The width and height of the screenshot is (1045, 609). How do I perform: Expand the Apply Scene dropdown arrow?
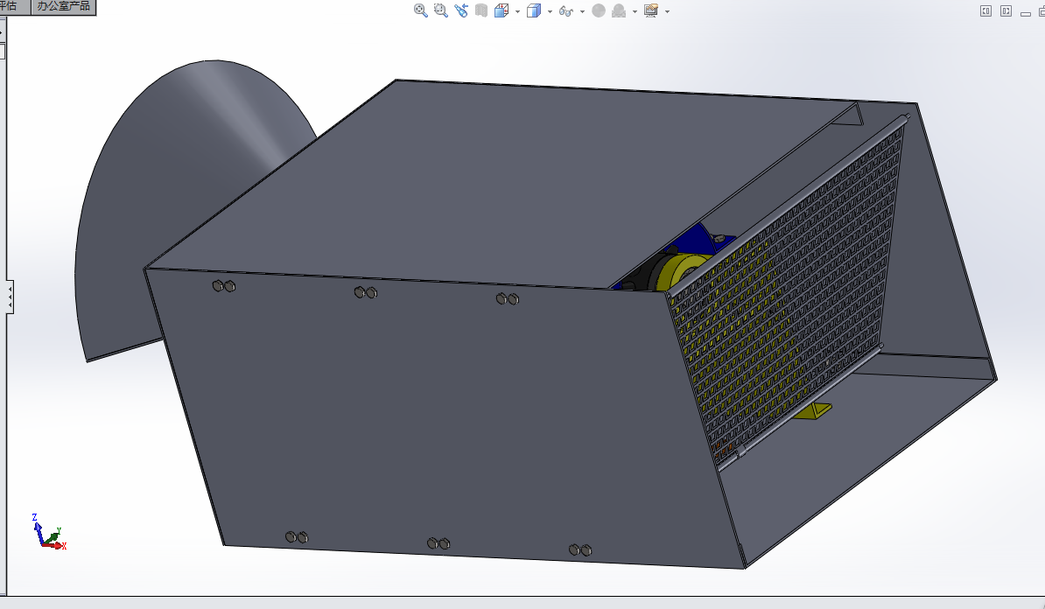tap(635, 11)
